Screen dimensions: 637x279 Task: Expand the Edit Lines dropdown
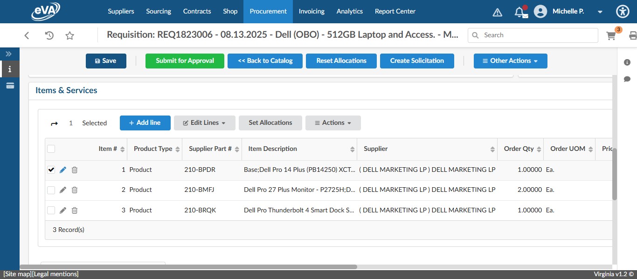point(204,122)
